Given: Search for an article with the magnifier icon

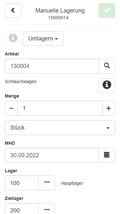Looking at the screenshot, I should [107, 66].
